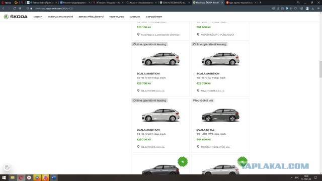Click the page vertical scrollbar thumb

point(320,69)
